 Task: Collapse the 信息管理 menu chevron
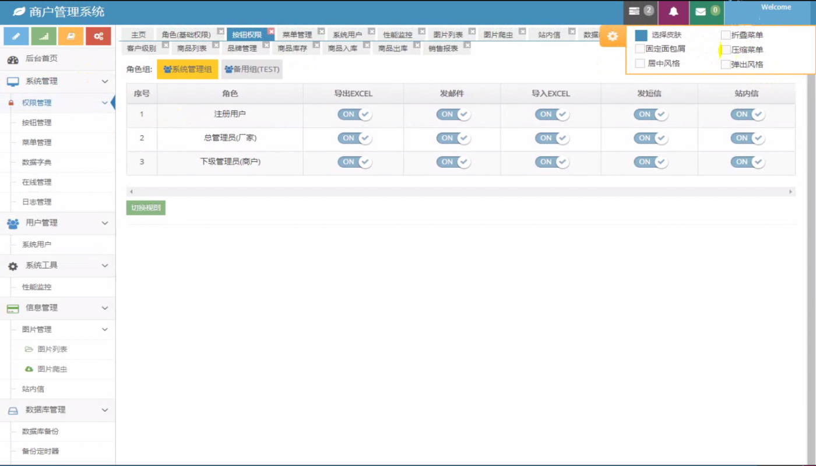point(105,308)
